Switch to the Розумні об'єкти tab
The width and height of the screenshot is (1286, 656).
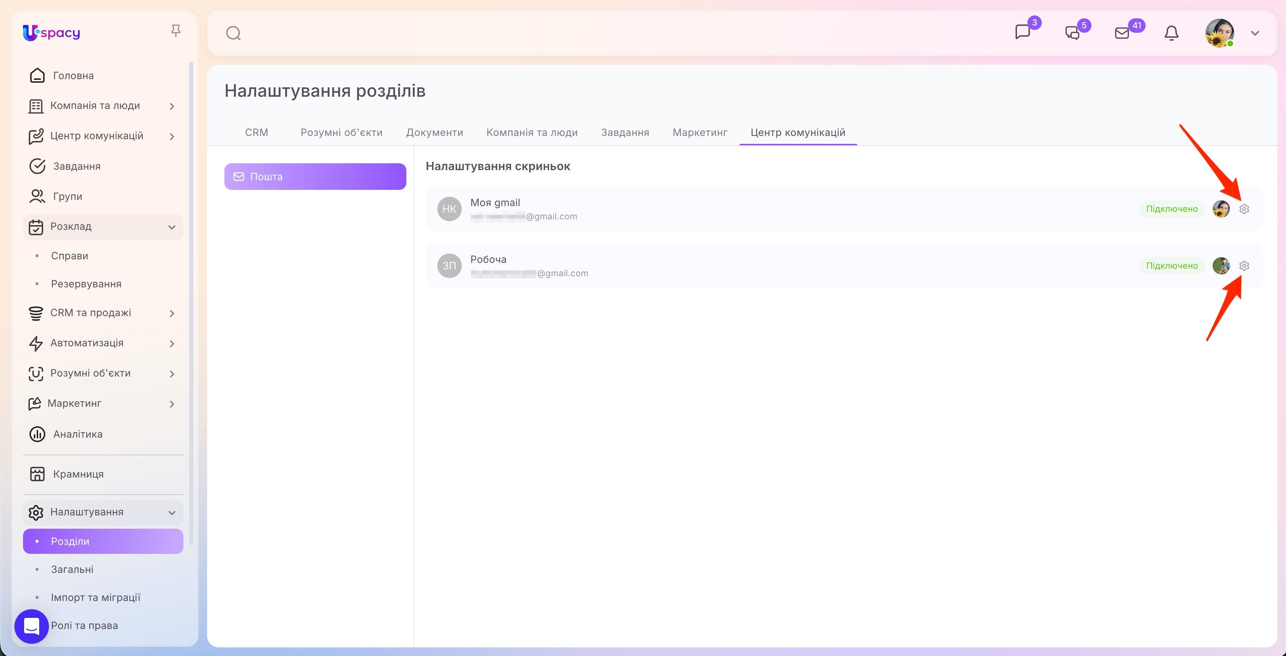342,132
